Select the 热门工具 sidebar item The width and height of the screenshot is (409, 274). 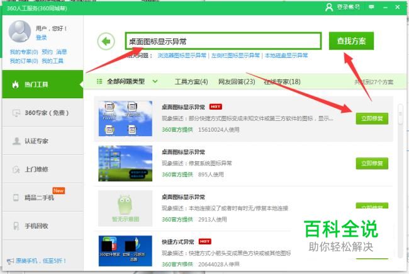pos(43,84)
